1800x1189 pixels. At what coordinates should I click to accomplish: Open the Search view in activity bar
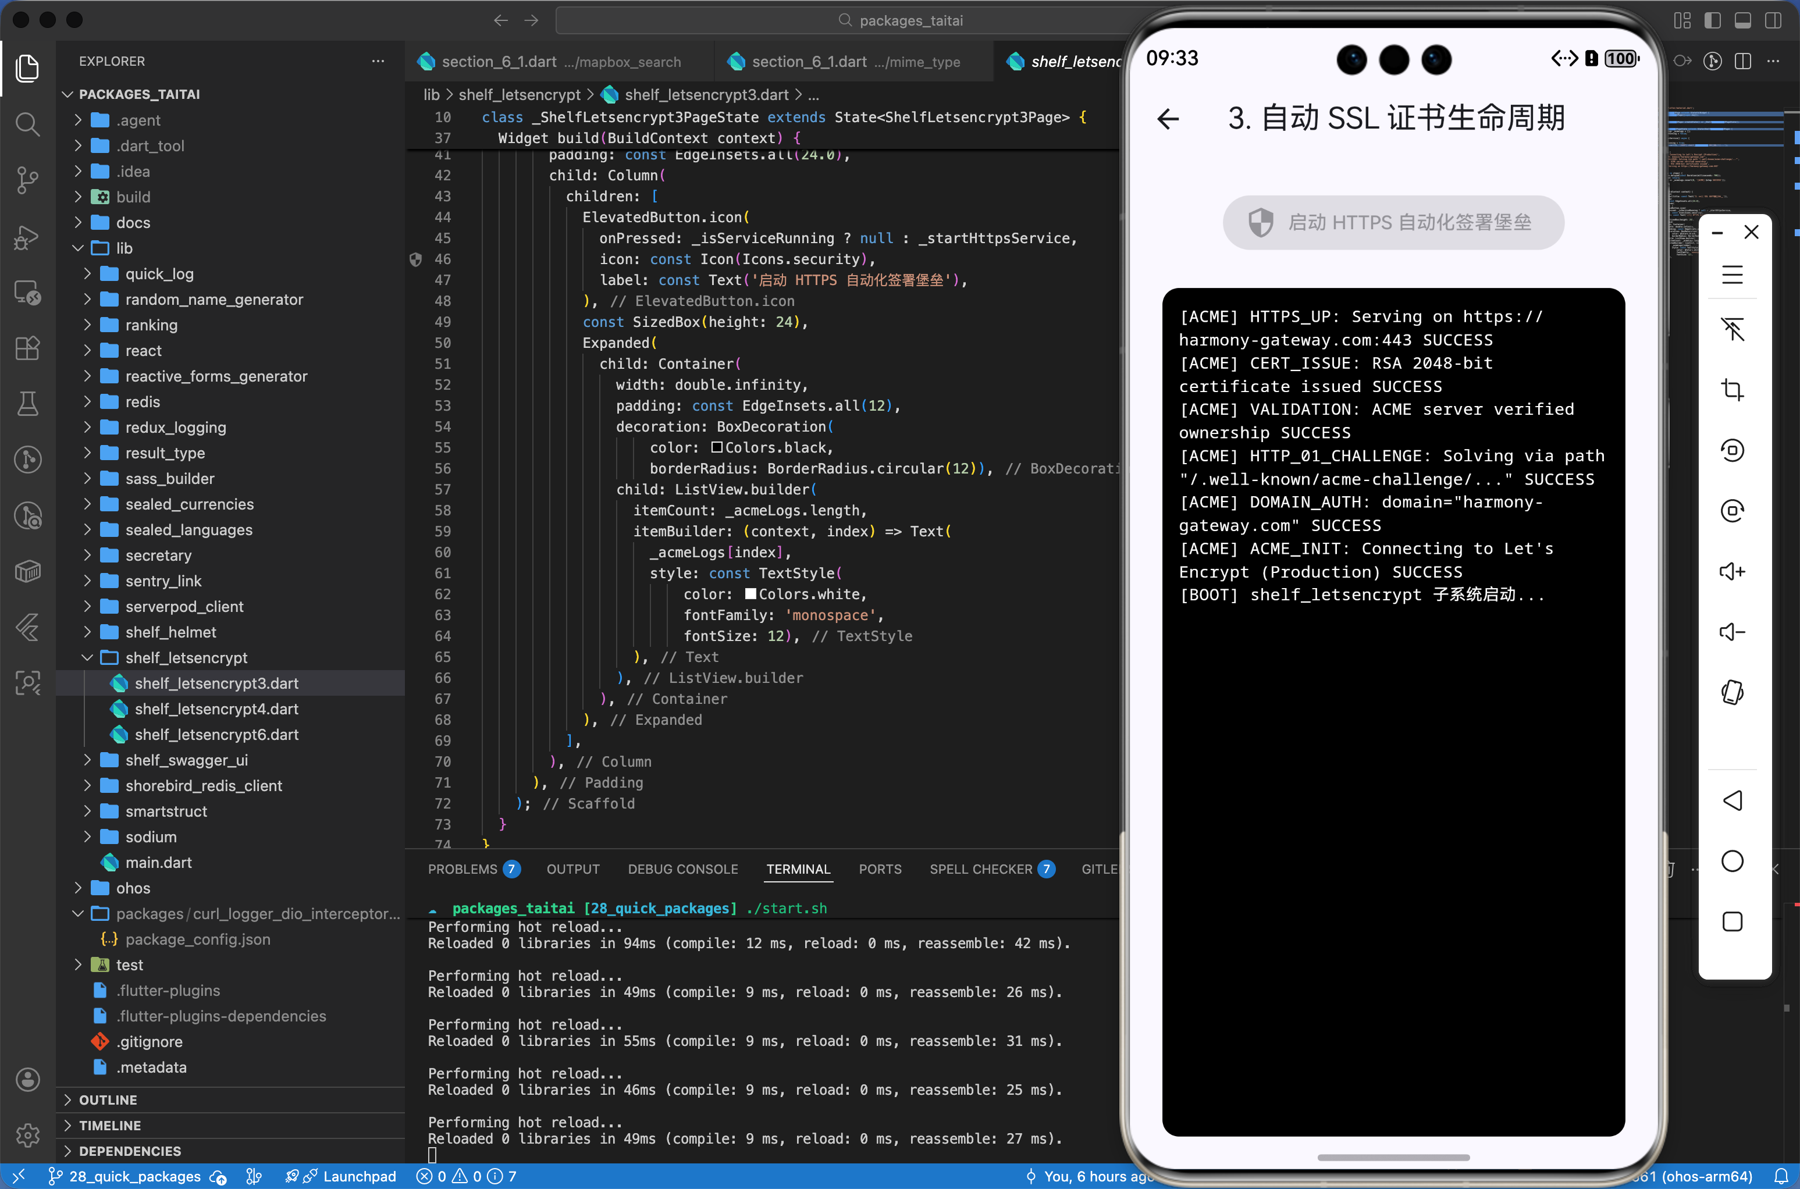tap(27, 123)
